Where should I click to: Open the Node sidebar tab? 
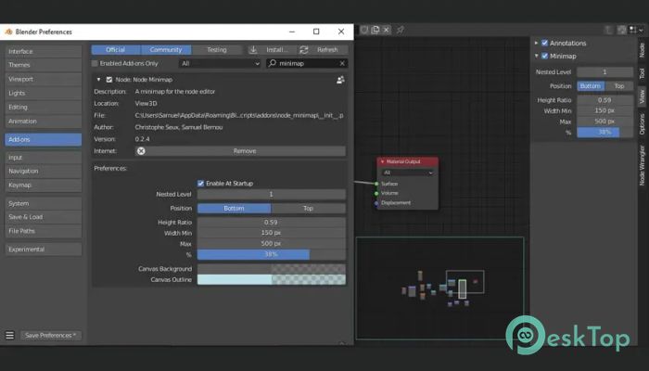point(642,50)
